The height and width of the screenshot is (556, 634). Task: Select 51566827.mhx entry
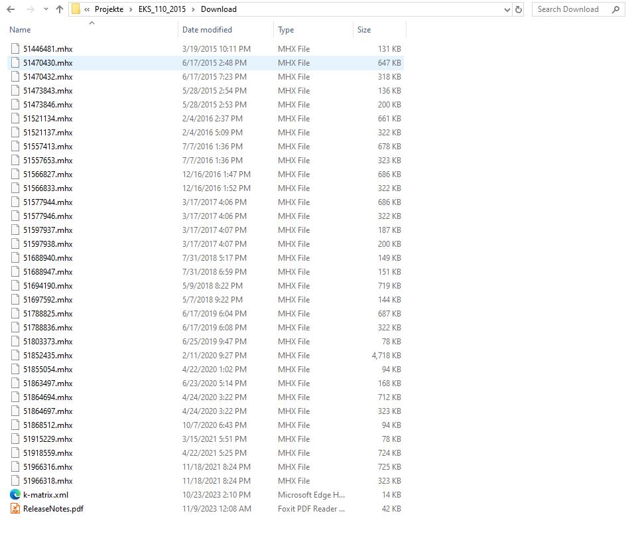point(48,174)
